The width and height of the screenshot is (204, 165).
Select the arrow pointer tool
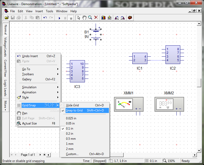point(79,18)
